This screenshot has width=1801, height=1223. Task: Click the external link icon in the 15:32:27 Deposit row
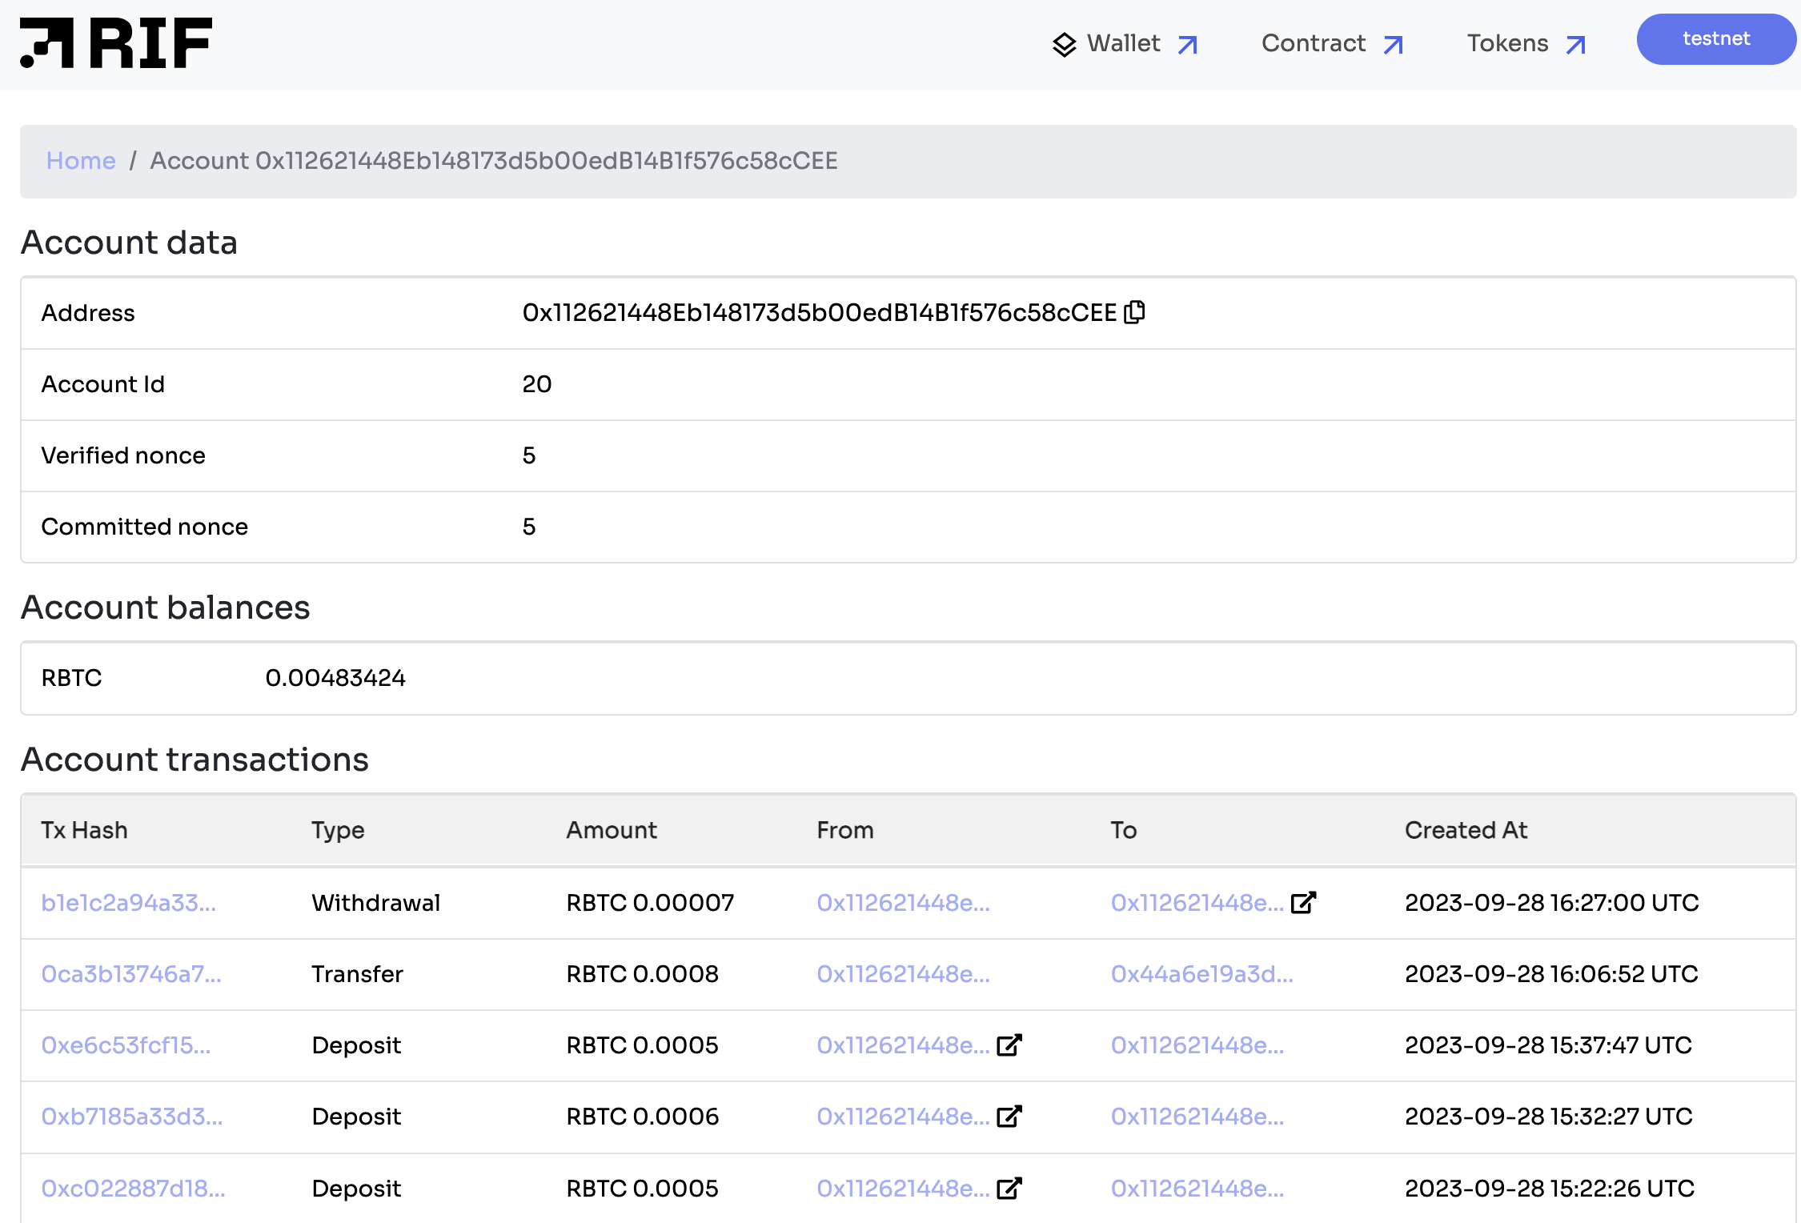[1009, 1116]
